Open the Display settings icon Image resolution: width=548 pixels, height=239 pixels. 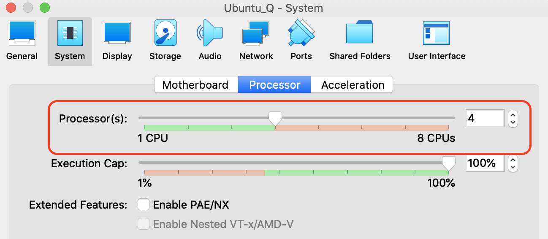tap(117, 33)
